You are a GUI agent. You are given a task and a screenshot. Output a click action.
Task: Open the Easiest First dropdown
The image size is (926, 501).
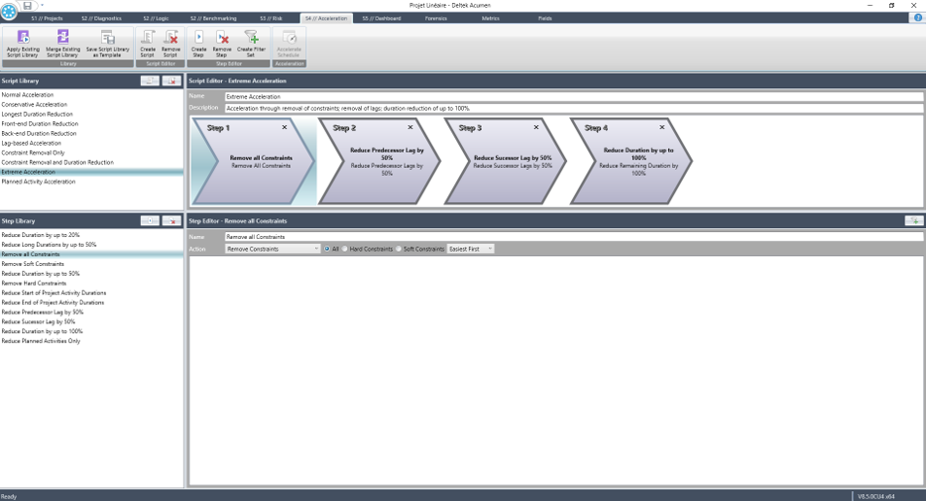click(470, 249)
